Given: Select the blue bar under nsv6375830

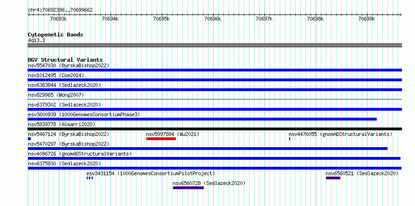Looking at the screenshot, I should tap(214, 168).
